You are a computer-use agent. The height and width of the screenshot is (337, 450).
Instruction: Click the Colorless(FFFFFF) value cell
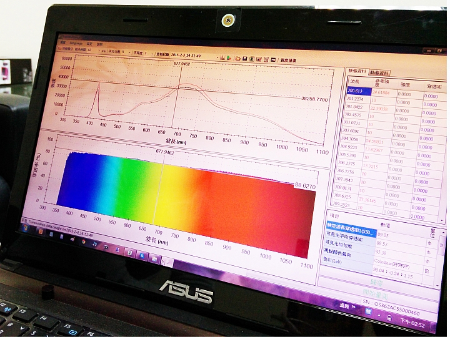(x=392, y=264)
